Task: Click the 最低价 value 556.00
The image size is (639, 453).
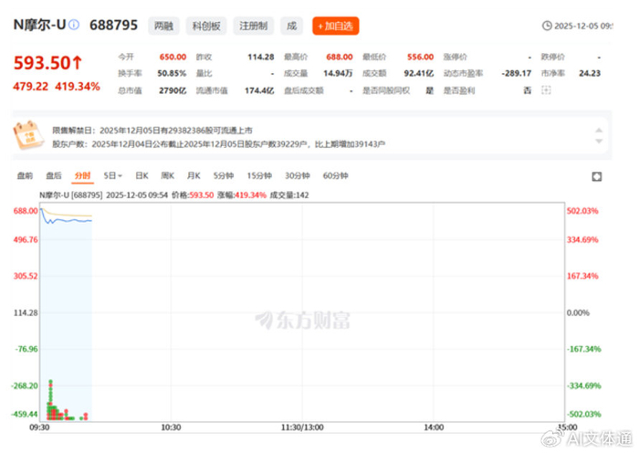Action: coord(420,58)
